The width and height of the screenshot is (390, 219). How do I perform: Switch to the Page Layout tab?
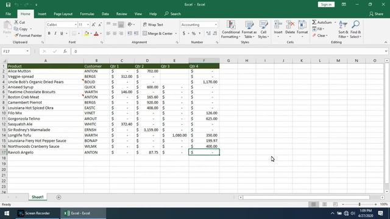tap(63, 14)
